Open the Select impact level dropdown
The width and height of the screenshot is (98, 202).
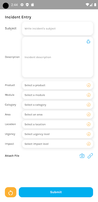58,144
